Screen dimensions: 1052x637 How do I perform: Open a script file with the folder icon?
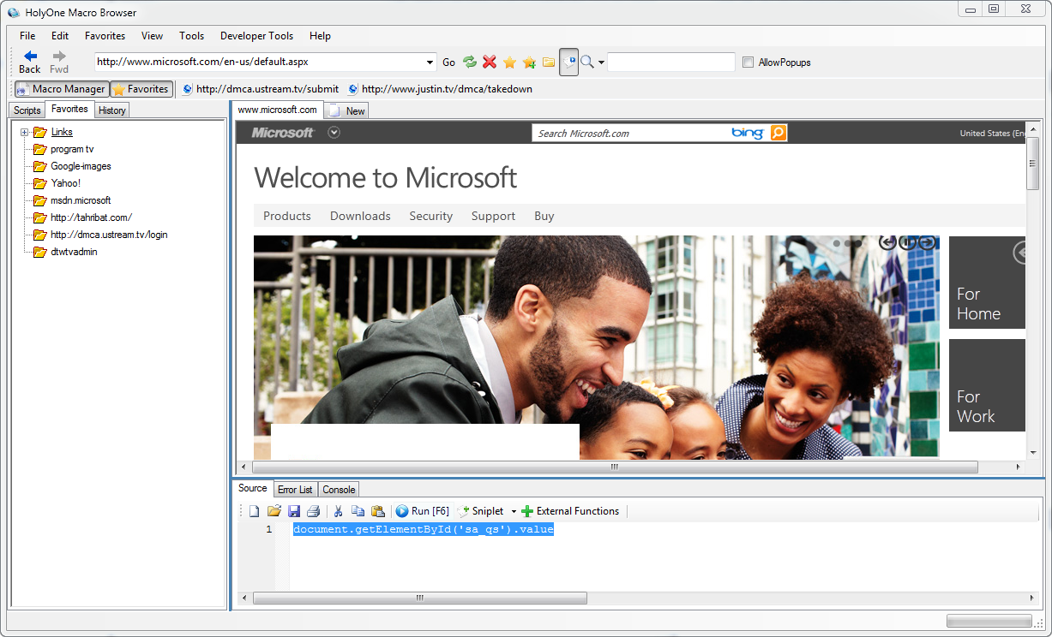tap(274, 511)
